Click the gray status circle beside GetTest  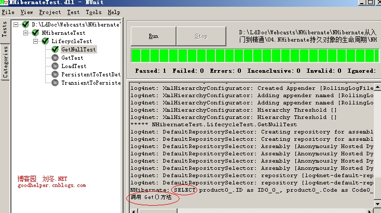point(55,58)
